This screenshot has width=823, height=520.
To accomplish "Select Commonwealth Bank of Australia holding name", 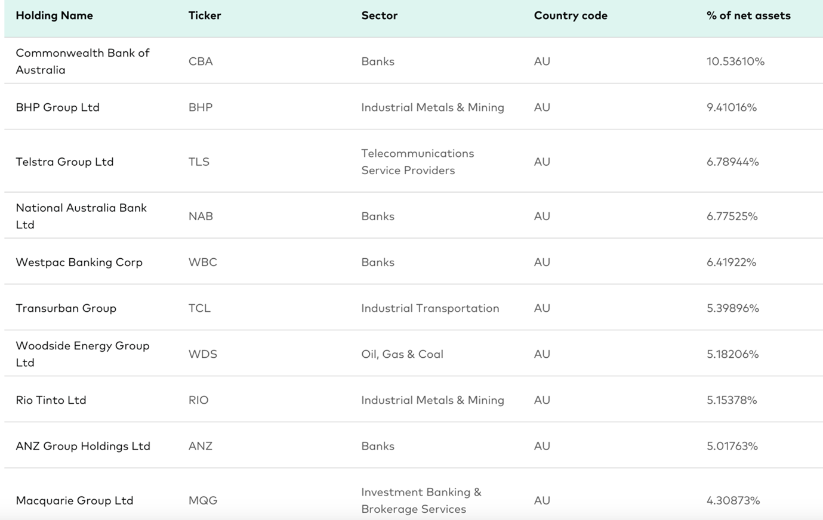I will coord(82,61).
